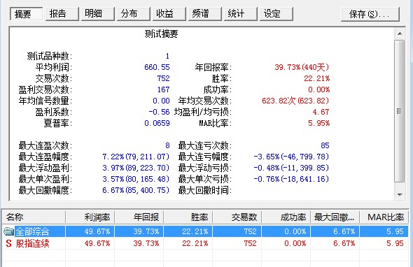Sort by the 最大回撤... column header
The height and width of the screenshot is (267, 413).
coord(335,217)
